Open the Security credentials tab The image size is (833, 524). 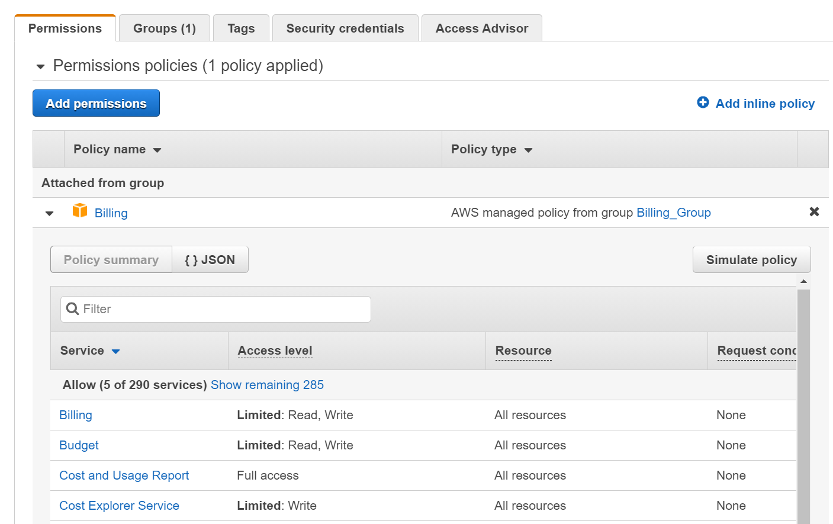tap(345, 28)
